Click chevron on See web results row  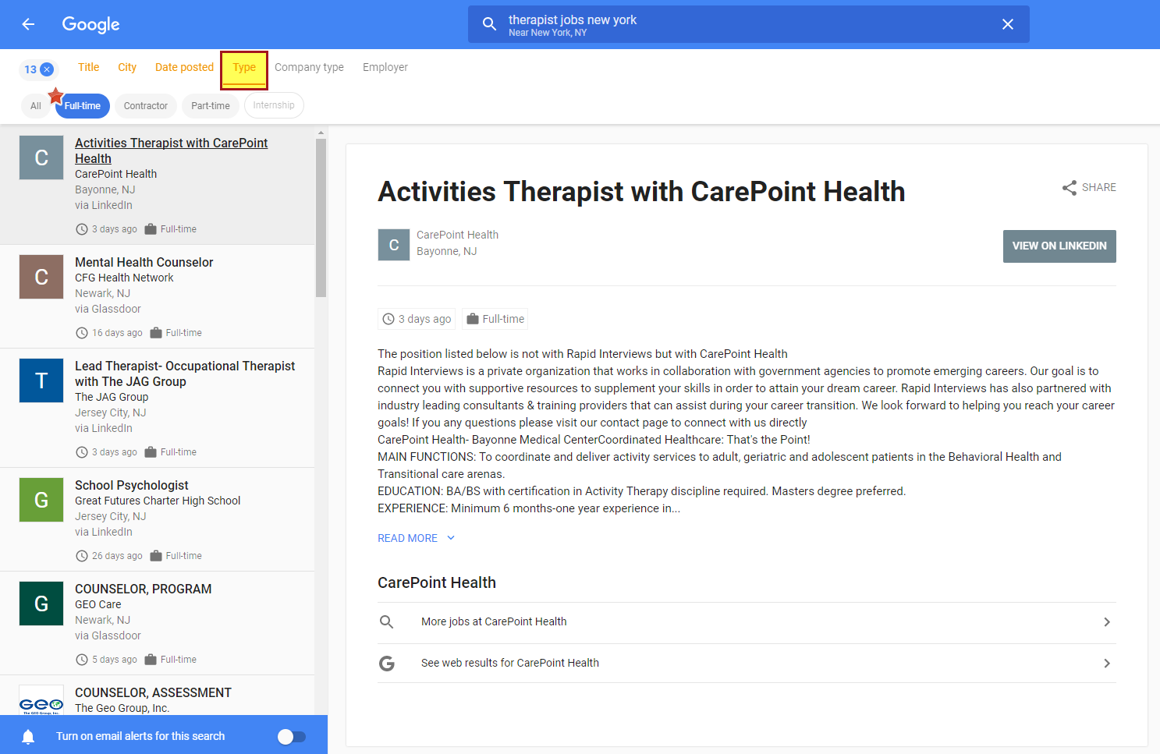(x=1107, y=663)
